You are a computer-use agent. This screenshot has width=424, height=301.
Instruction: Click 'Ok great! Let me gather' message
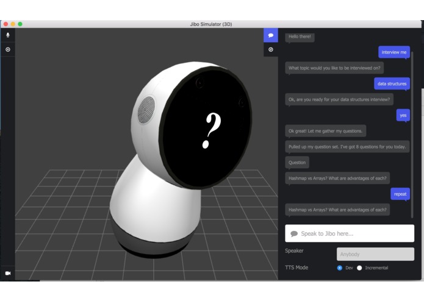[325, 131]
